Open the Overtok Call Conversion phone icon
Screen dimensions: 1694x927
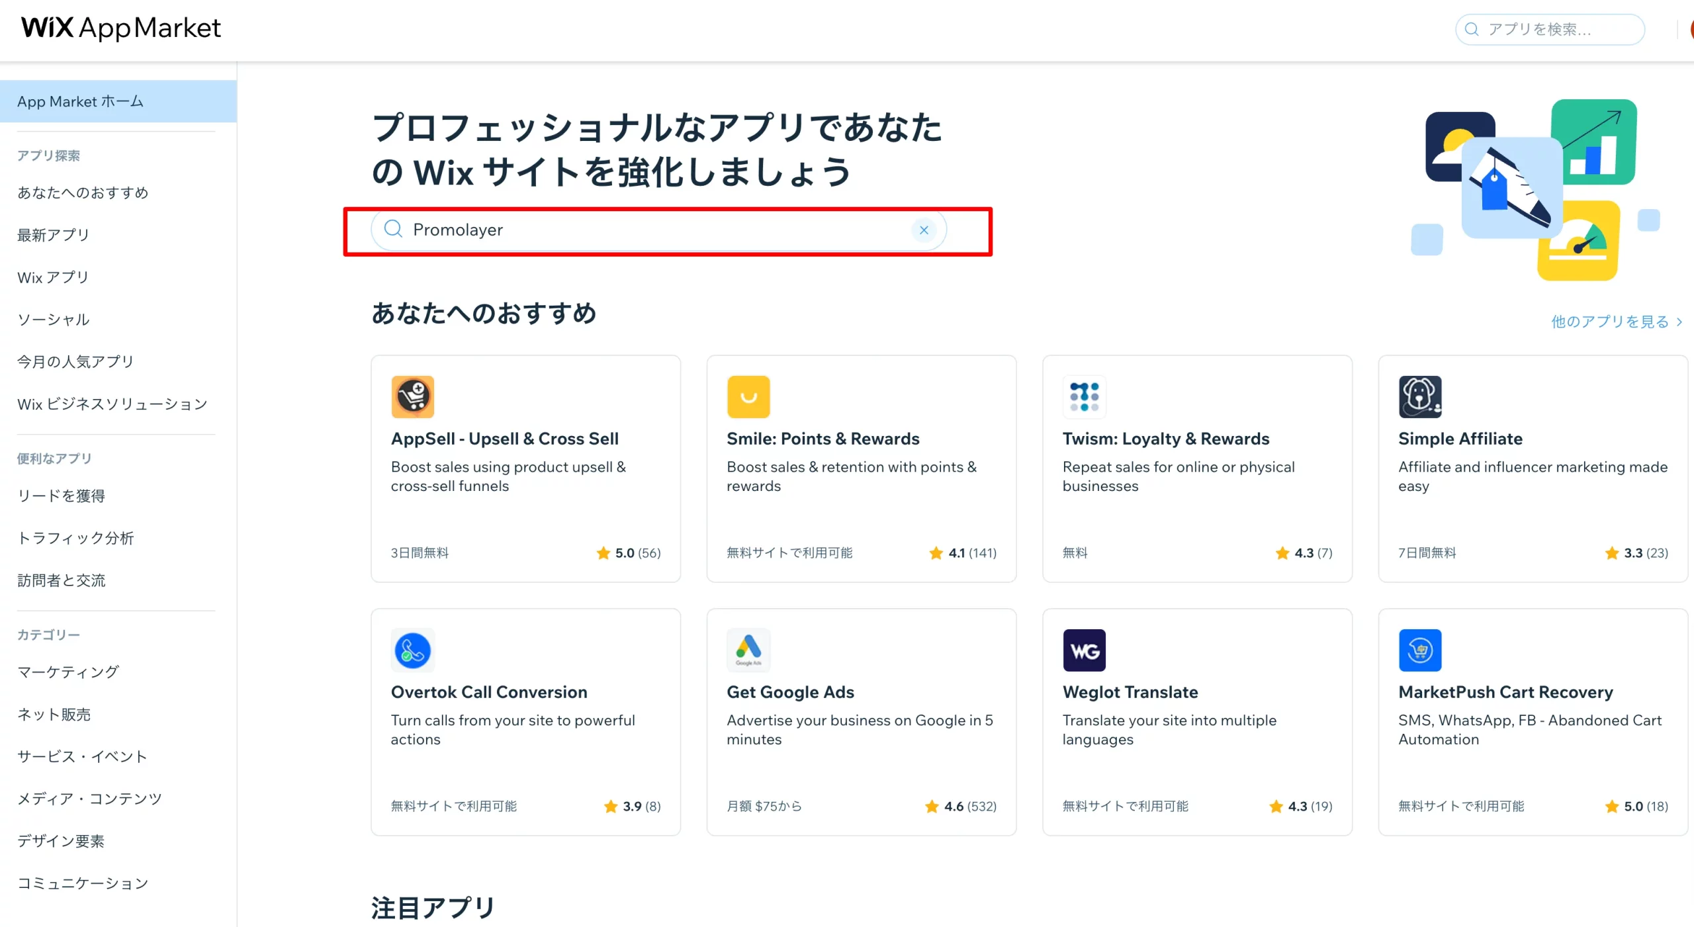coord(412,650)
